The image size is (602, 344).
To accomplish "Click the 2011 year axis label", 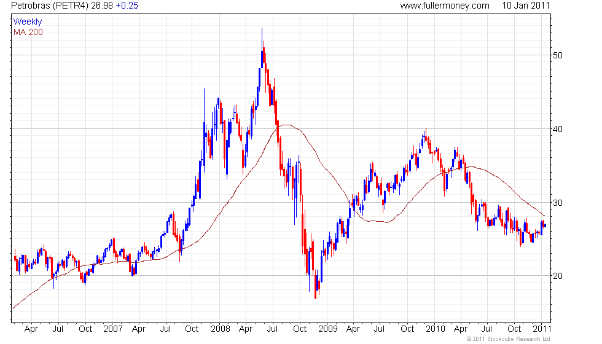I will click(x=542, y=329).
